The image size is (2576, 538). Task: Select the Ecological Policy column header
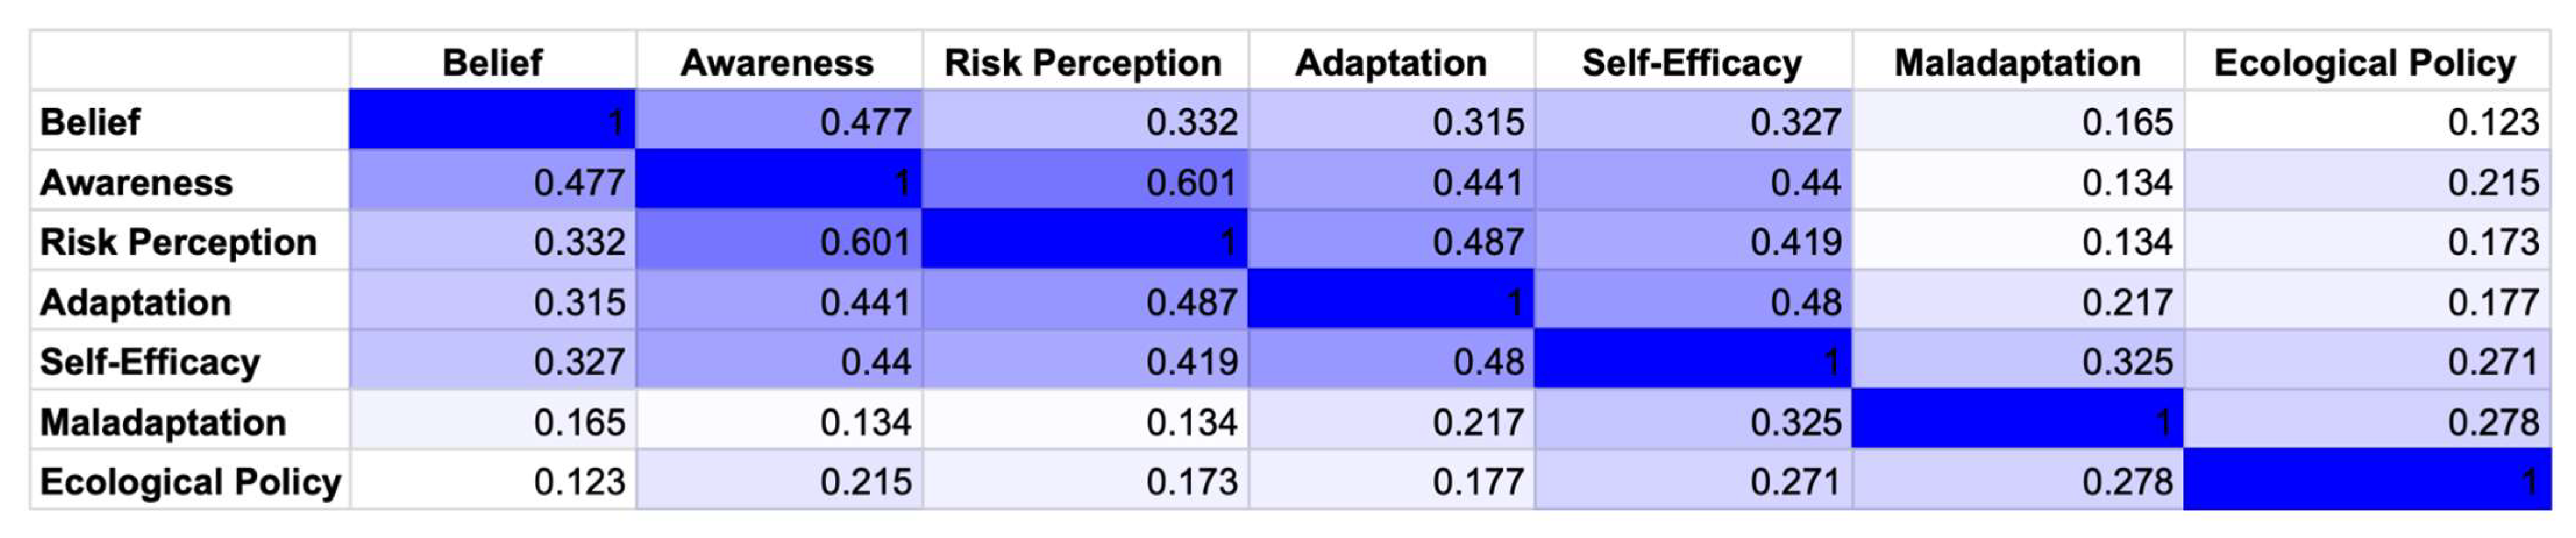(x=2365, y=62)
